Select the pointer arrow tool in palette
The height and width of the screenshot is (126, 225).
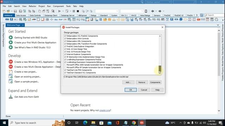202,15
